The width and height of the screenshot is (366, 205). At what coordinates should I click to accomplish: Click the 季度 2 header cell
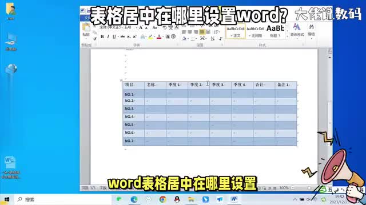pos(198,85)
